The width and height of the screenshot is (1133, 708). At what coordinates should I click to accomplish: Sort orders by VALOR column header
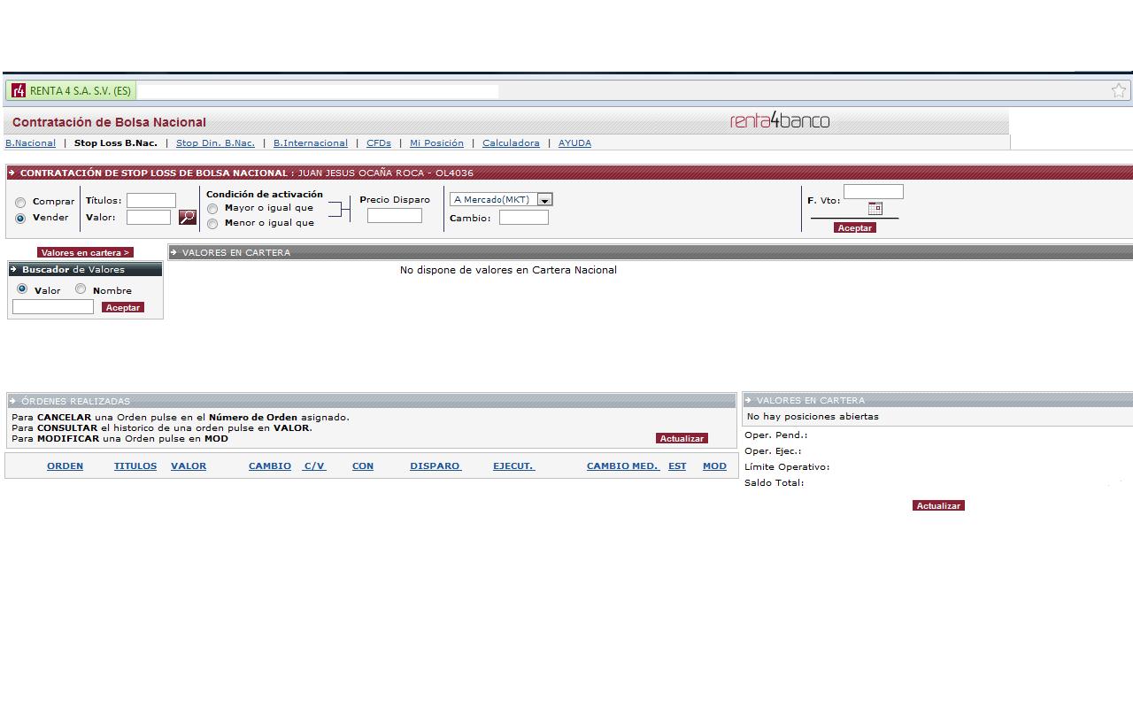(x=189, y=466)
